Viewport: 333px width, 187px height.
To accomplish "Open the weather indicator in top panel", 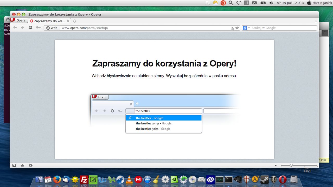I will click(x=215, y=3).
